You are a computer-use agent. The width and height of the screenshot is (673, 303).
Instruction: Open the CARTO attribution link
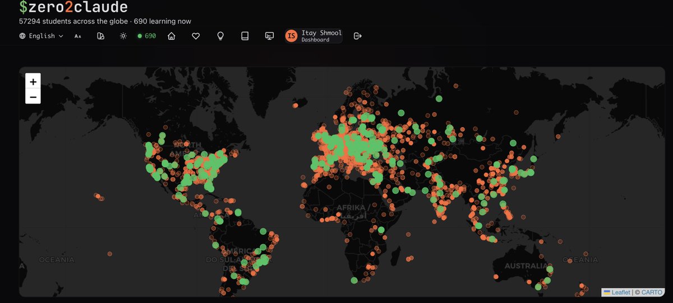click(x=652, y=292)
